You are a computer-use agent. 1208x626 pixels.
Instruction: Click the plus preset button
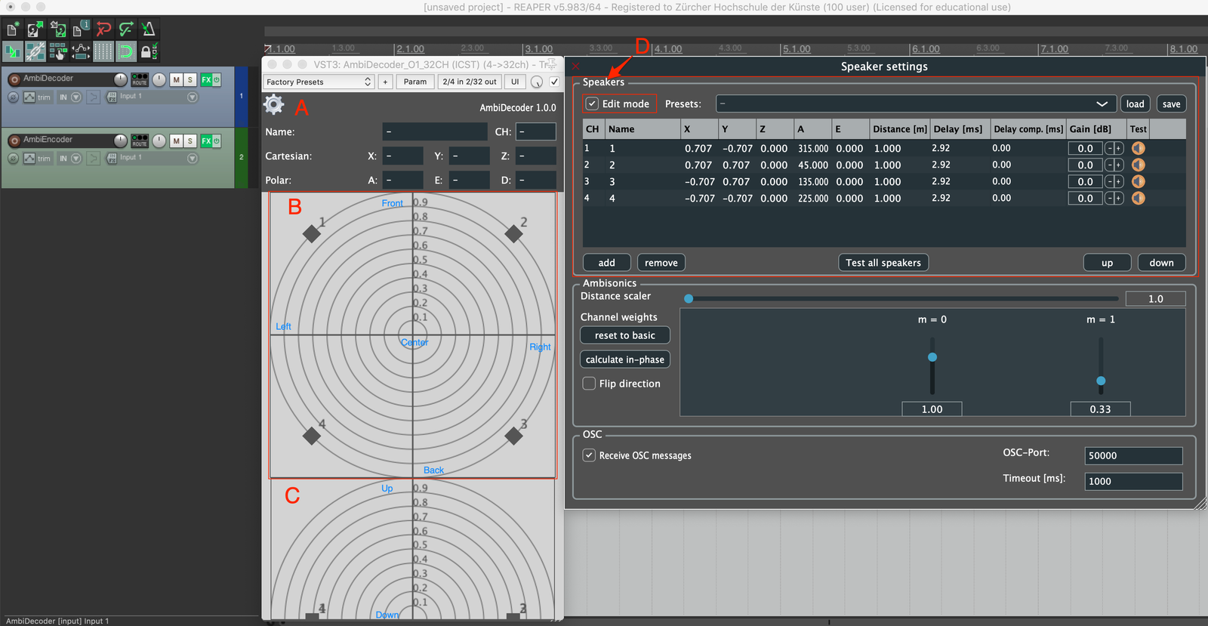click(x=385, y=82)
